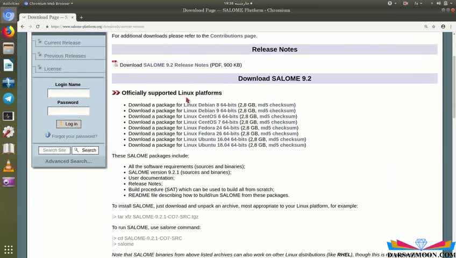The height and width of the screenshot is (258, 456).
Task: Select the Download Page tab
Action: tap(47, 17)
